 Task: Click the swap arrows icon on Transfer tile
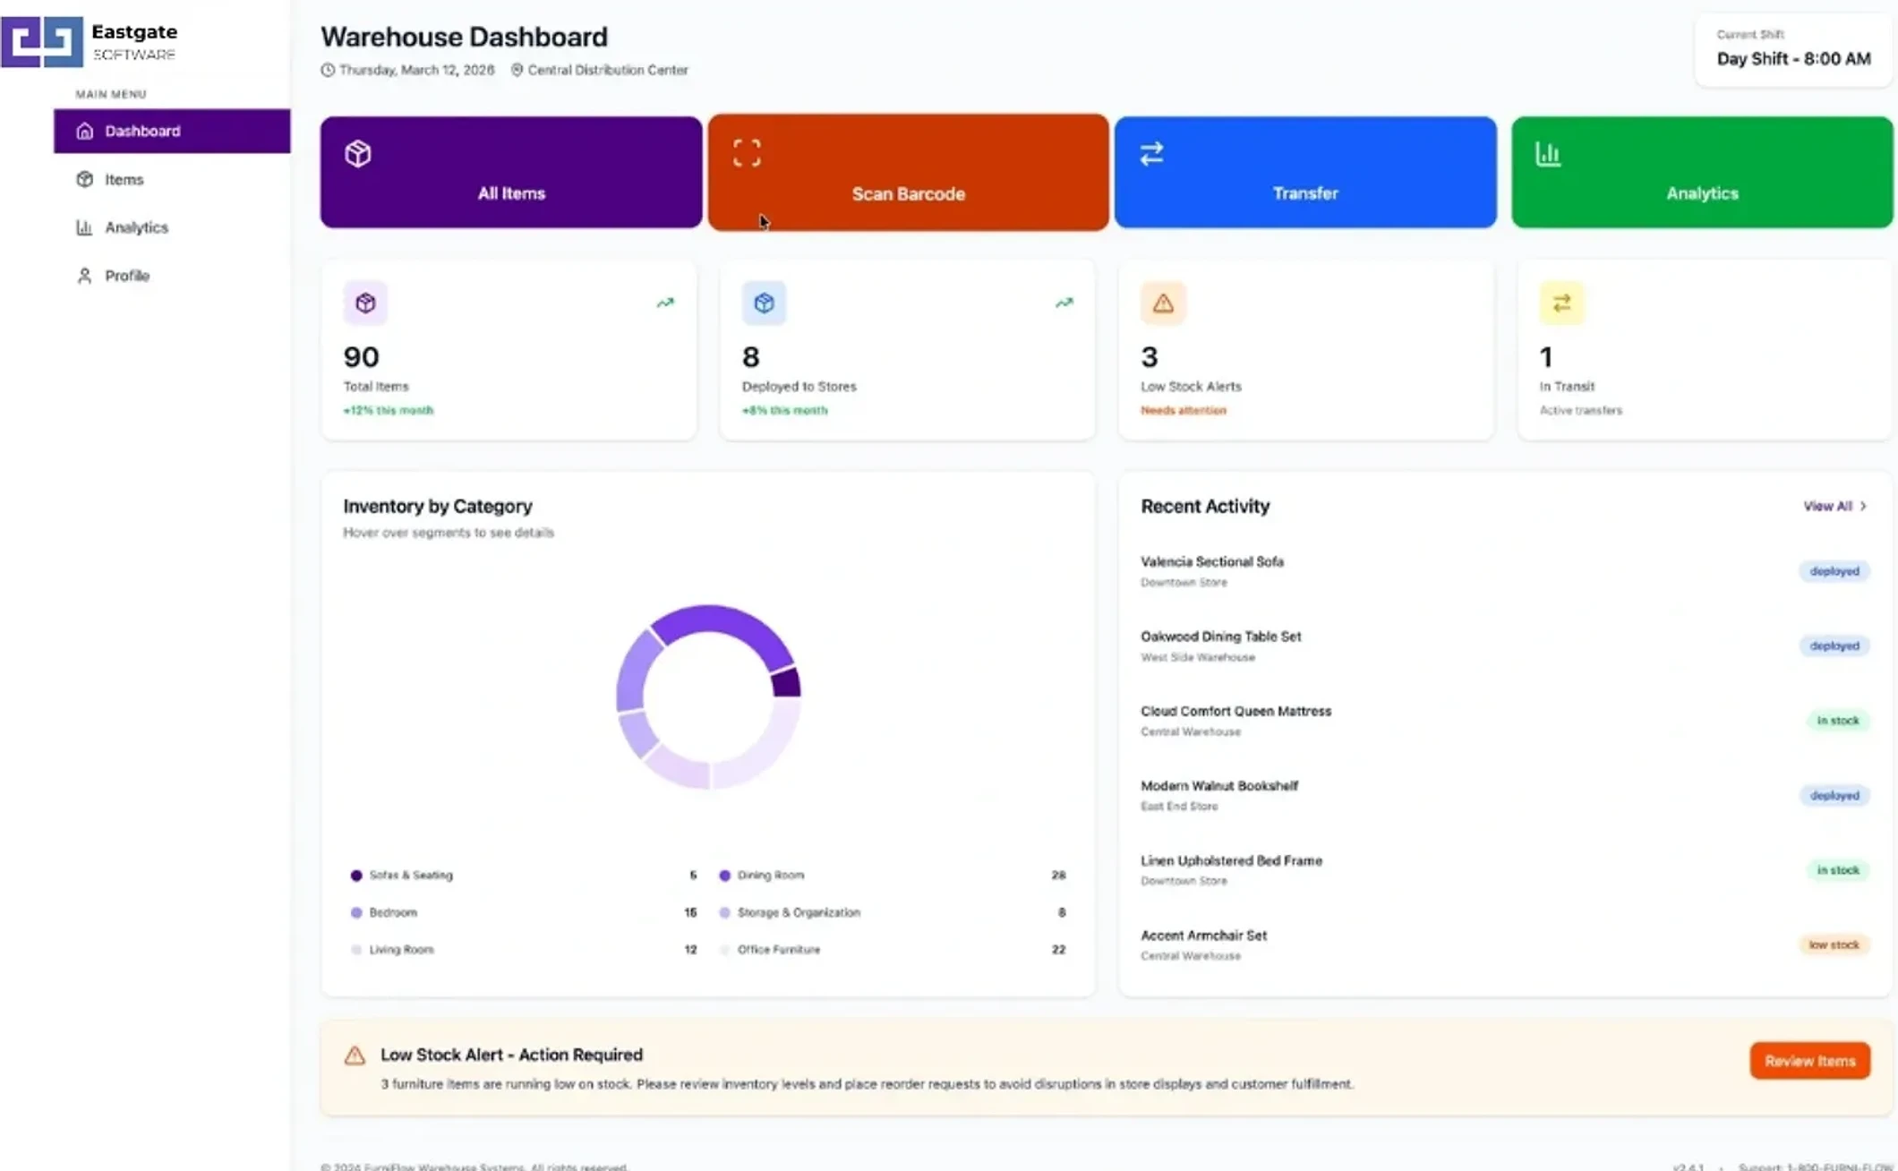pyautogui.click(x=1151, y=153)
